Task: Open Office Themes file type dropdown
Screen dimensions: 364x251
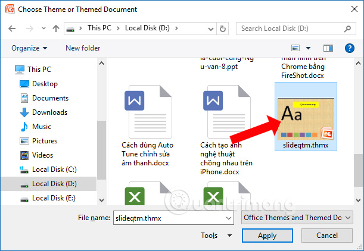Action: pos(297,217)
